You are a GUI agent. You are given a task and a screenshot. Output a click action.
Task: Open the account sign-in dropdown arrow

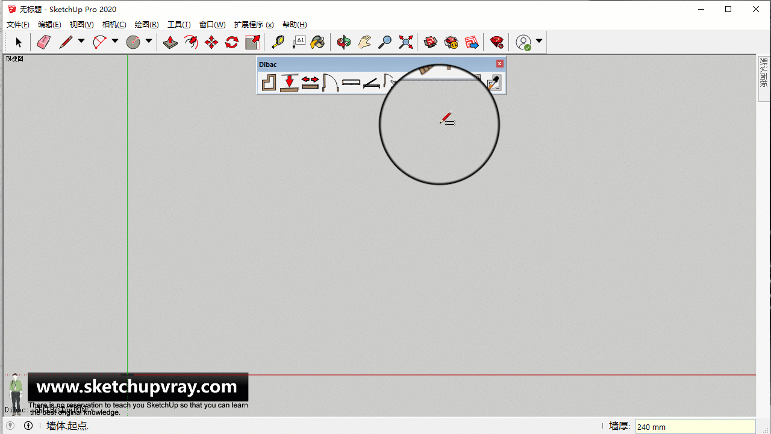539,42
